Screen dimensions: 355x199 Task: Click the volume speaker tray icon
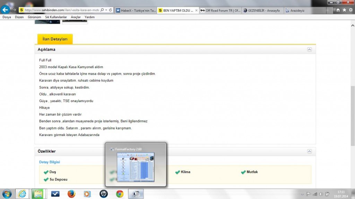[321, 194]
